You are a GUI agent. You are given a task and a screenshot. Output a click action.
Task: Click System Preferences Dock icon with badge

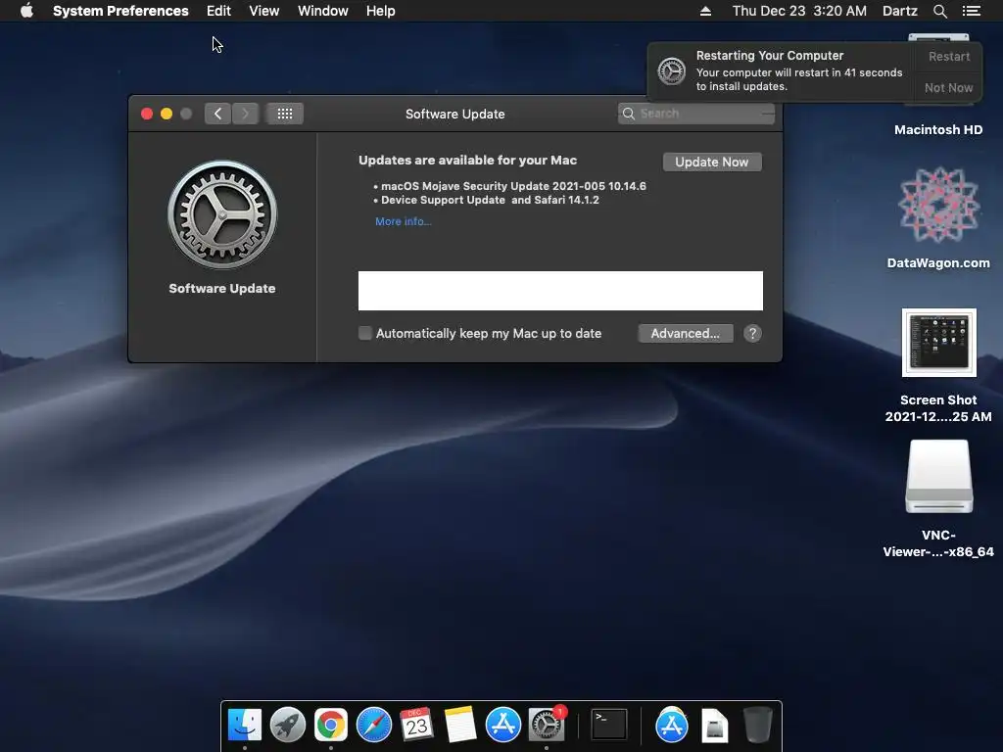coord(547,725)
